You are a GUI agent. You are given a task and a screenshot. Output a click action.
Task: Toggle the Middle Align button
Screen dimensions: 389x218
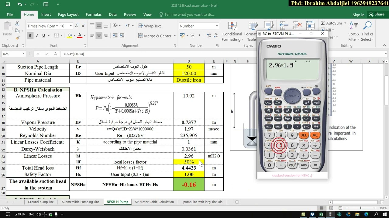[x=99, y=26]
